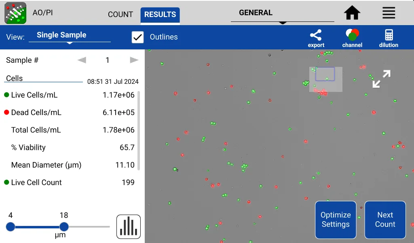Show the cell size histogram
The image size is (414, 243).
click(128, 226)
